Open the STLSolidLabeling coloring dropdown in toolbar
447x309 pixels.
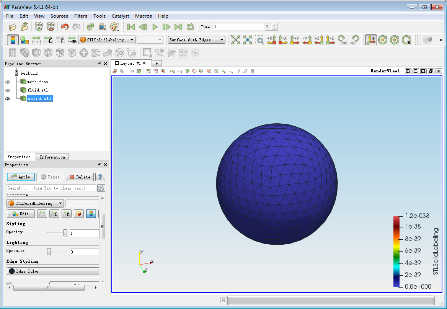tap(107, 40)
